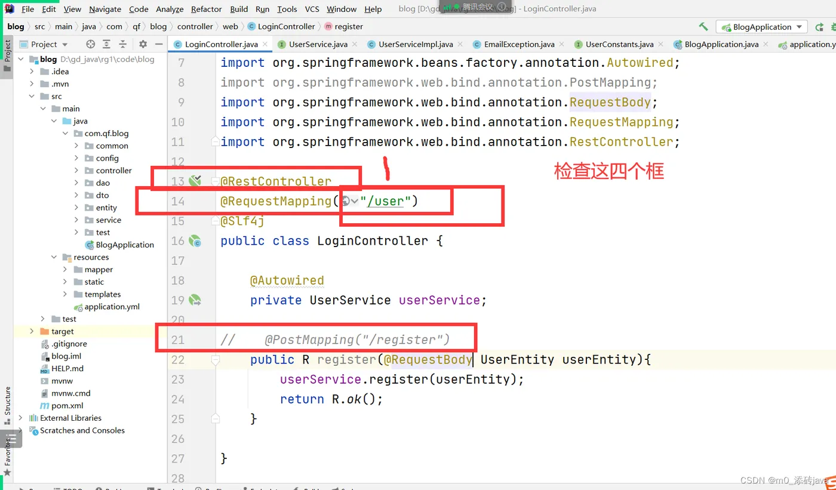Viewport: 836px width, 490px height.
Task: Click the Spring bean gutter icon on line 13
Action: 195,180
